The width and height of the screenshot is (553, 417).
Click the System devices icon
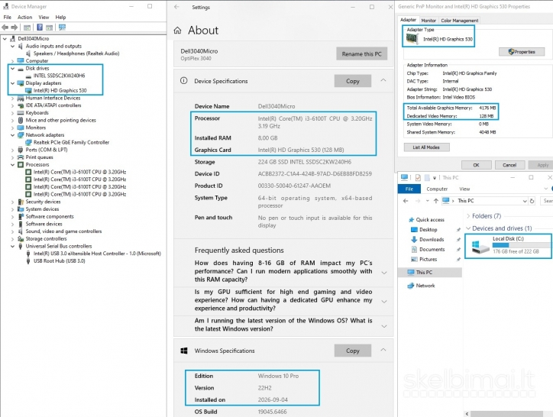21,208
